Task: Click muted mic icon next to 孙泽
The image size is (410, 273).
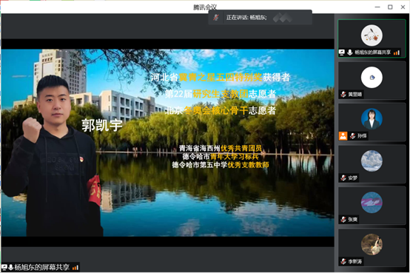Action: pyautogui.click(x=352, y=136)
